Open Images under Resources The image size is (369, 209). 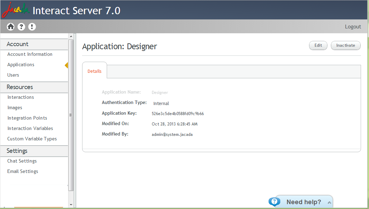tap(15, 107)
